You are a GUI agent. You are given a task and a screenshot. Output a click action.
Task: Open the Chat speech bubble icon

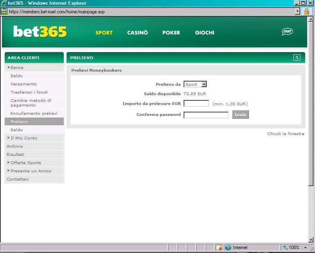287,32
